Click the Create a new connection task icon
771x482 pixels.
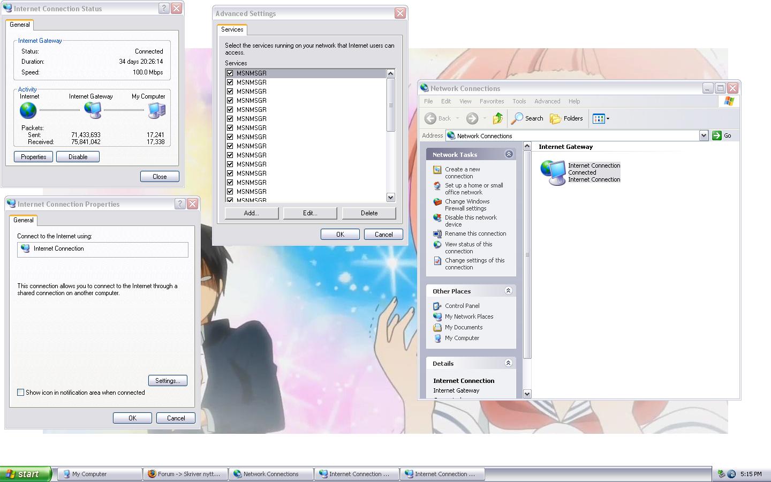pyautogui.click(x=437, y=170)
